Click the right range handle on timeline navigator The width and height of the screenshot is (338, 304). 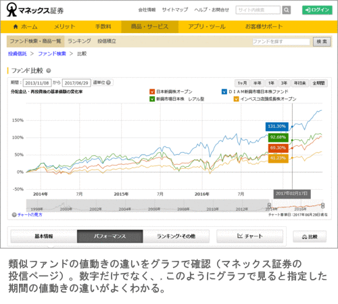pyautogui.click(x=322, y=205)
